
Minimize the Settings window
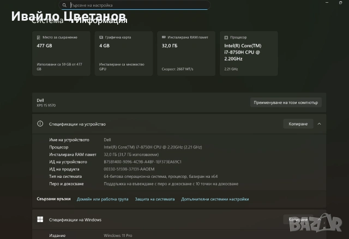327,3
